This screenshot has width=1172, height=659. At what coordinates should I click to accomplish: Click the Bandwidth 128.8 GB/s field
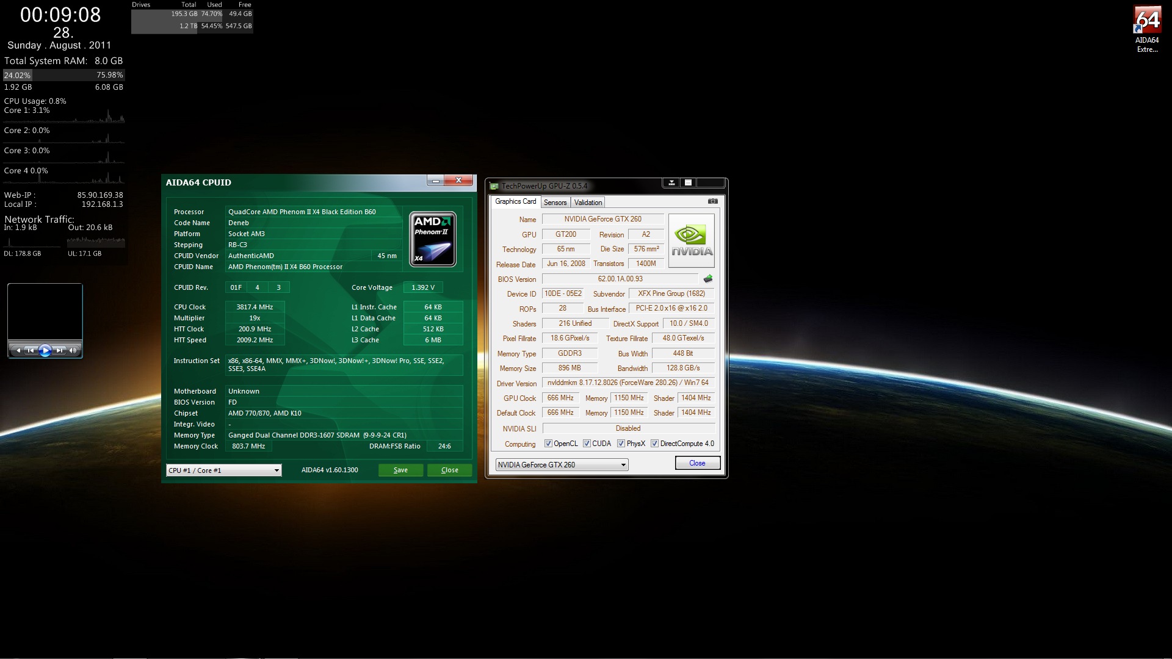(683, 368)
